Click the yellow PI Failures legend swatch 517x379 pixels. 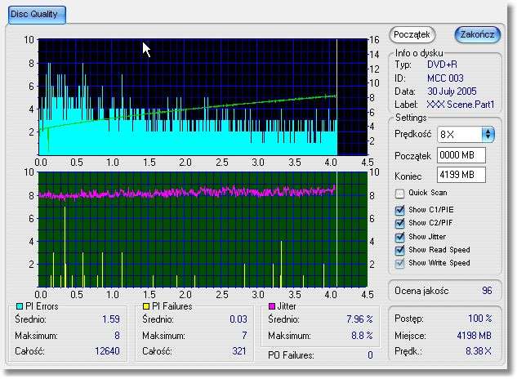[x=146, y=306]
